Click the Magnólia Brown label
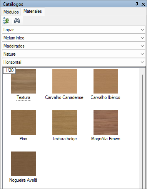Screen dimensions: 147x189 pos(106,139)
